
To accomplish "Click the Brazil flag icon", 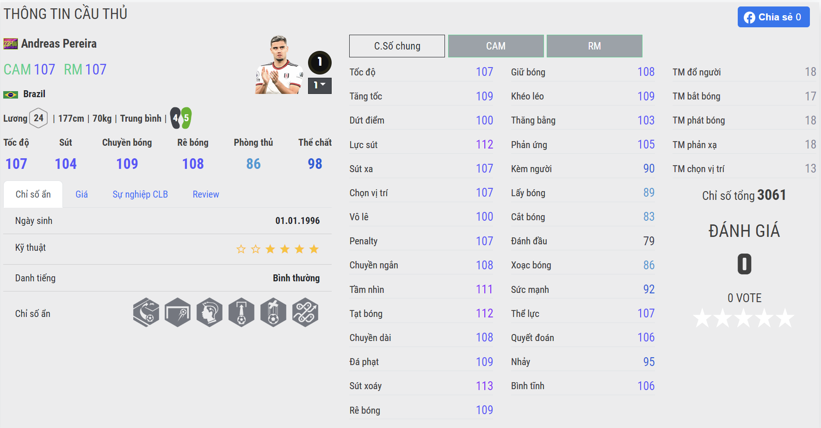I will click(11, 94).
